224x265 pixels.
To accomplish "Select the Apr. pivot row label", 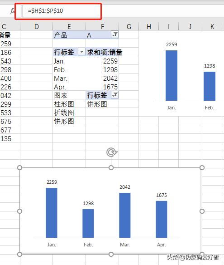I will click(69, 87).
